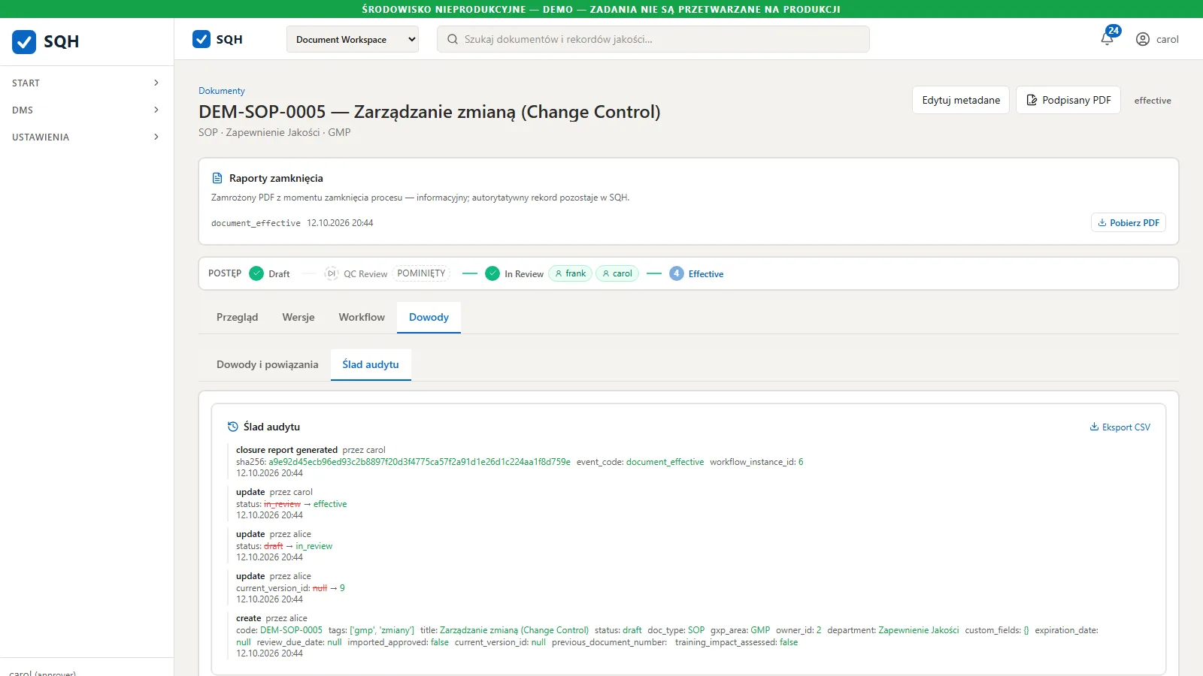Click the Ślad audytu history icon
Viewport: 1203px width, 676px height.
tap(233, 427)
